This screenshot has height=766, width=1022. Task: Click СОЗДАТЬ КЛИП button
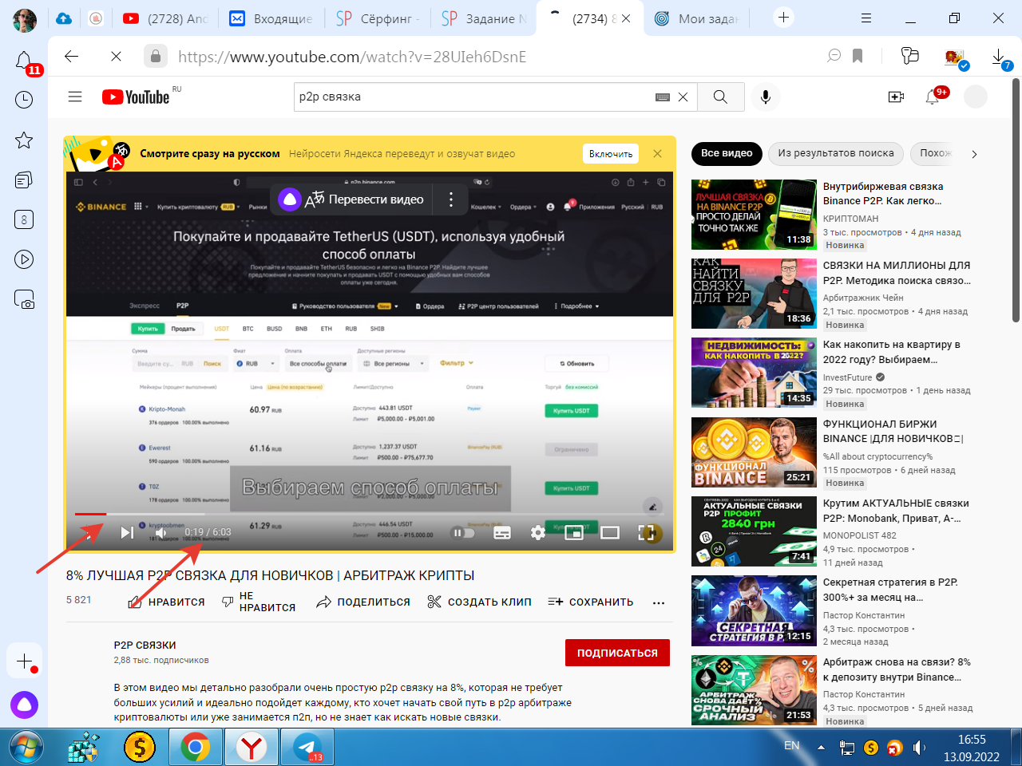point(480,602)
